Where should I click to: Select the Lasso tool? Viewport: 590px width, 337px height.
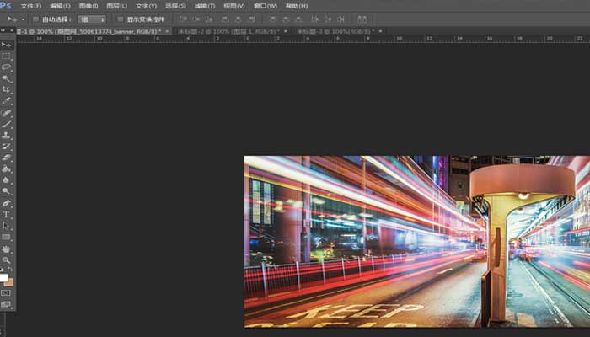[x=6, y=67]
